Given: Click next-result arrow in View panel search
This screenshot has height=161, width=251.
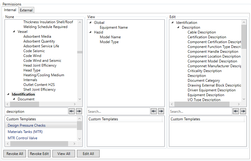Looking at the screenshot, I should click(161, 111).
